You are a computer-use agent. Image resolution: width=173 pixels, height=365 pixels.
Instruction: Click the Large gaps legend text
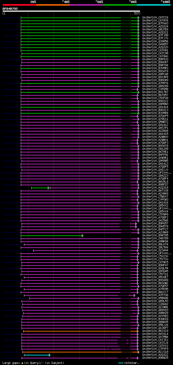33,363
